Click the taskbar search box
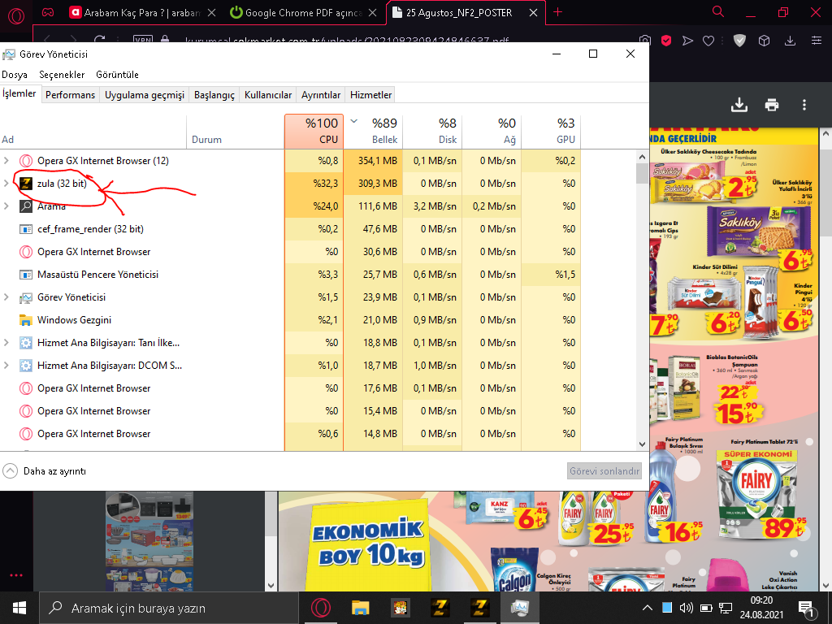 click(169, 608)
